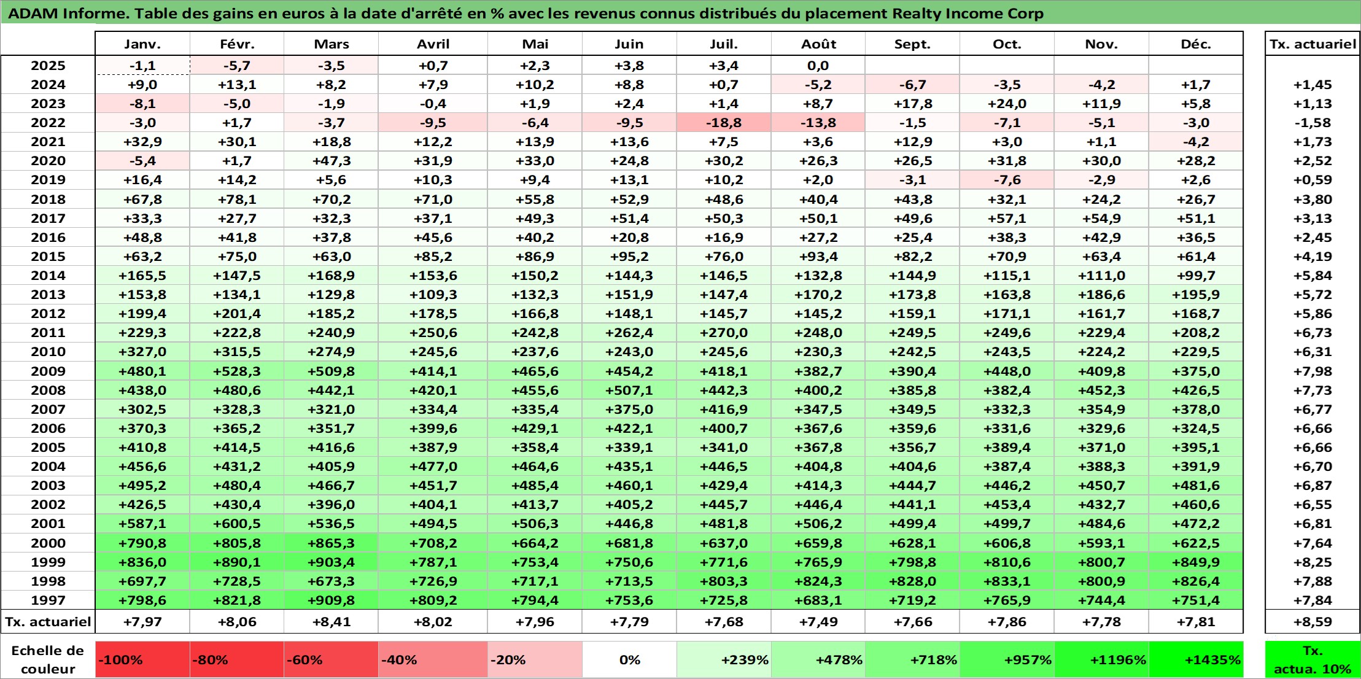Click the 2022 actuarial rate -1,58
This screenshot has height=679, width=1361.
point(1313,123)
